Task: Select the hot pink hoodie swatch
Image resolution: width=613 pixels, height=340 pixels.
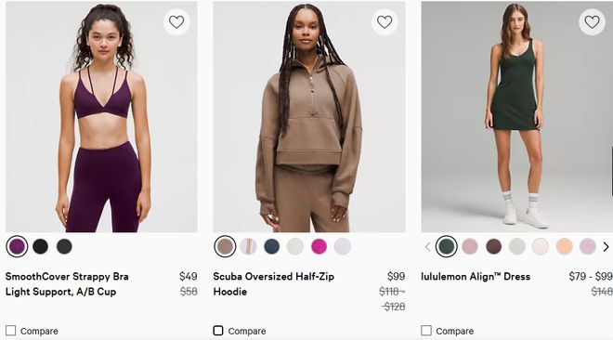Action: pyautogui.click(x=319, y=246)
